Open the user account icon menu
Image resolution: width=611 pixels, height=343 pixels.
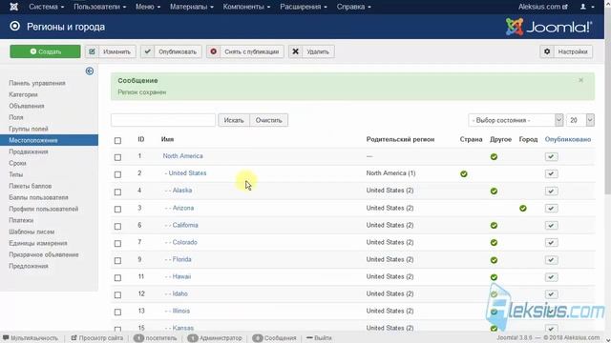[587, 7]
